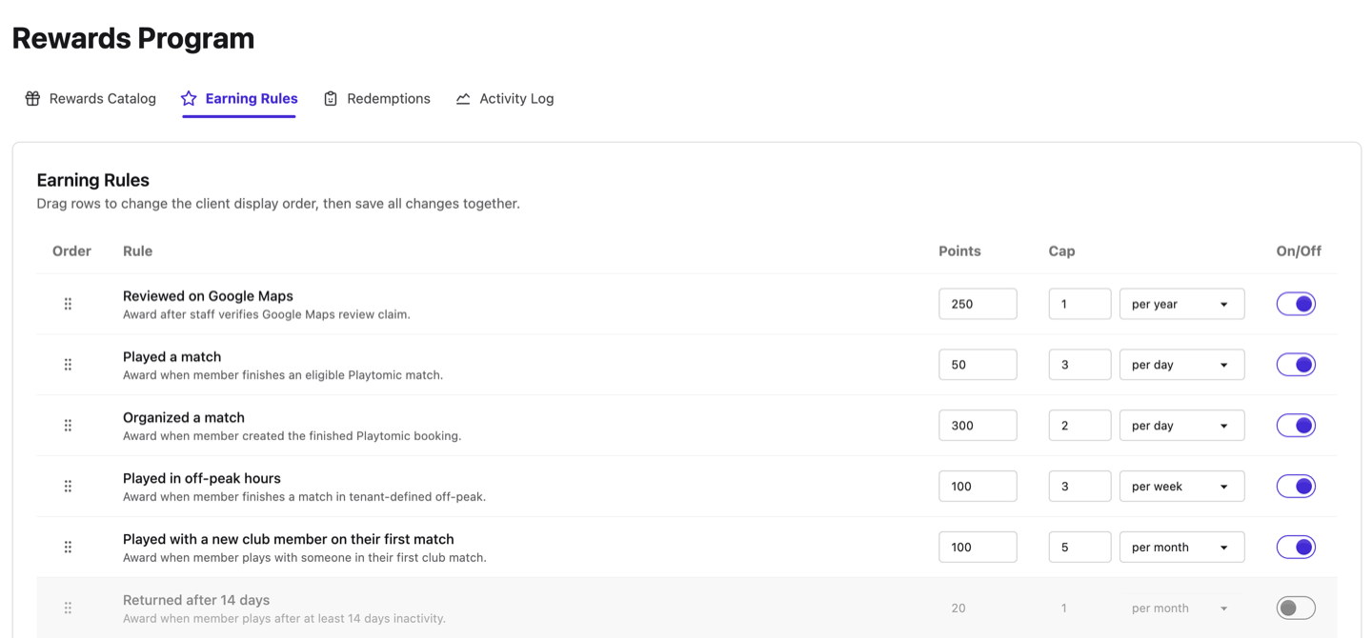Click the drag handle for Played in off-peak hours

coord(68,487)
